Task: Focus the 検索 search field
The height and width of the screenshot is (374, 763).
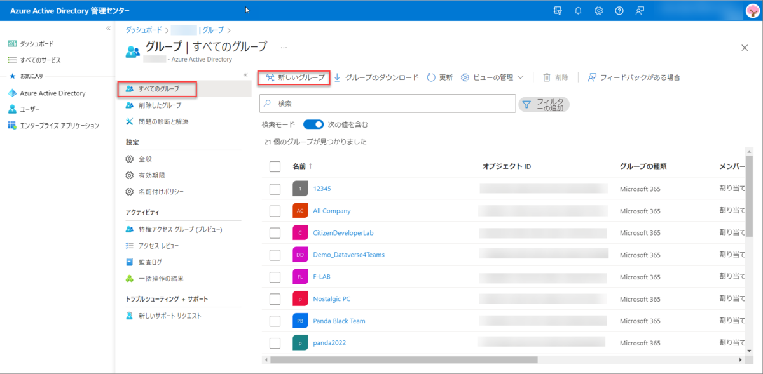Action: pos(387,103)
